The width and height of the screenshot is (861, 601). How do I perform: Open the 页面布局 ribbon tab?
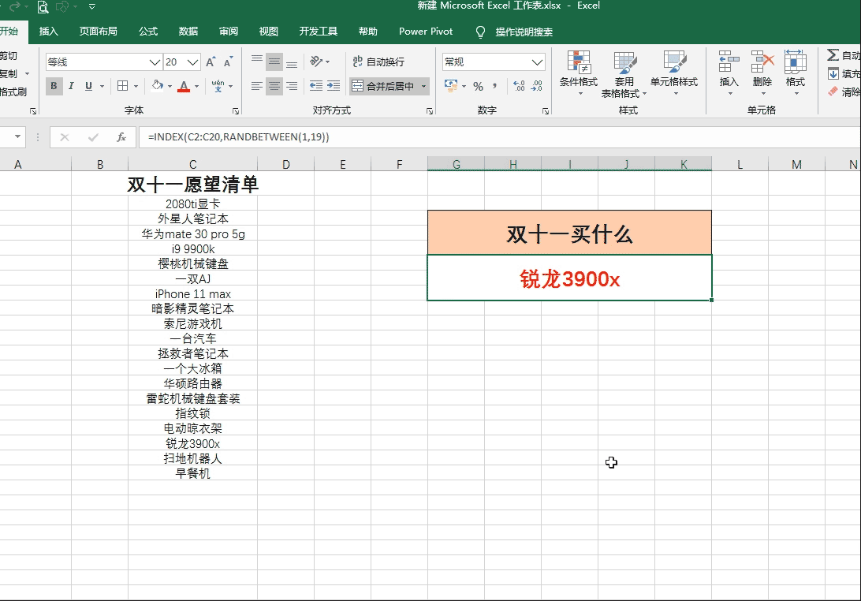coord(99,32)
